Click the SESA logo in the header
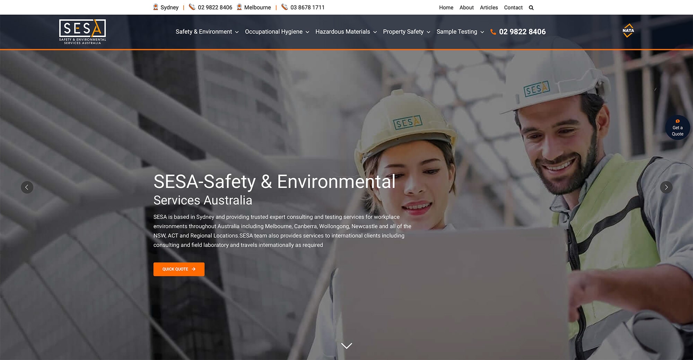Viewport: 693px width, 360px height. 82,32
